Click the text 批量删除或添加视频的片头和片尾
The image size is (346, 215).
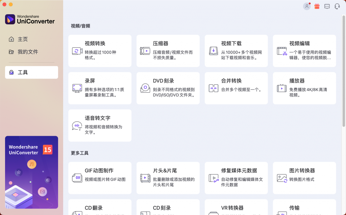tap(174, 182)
